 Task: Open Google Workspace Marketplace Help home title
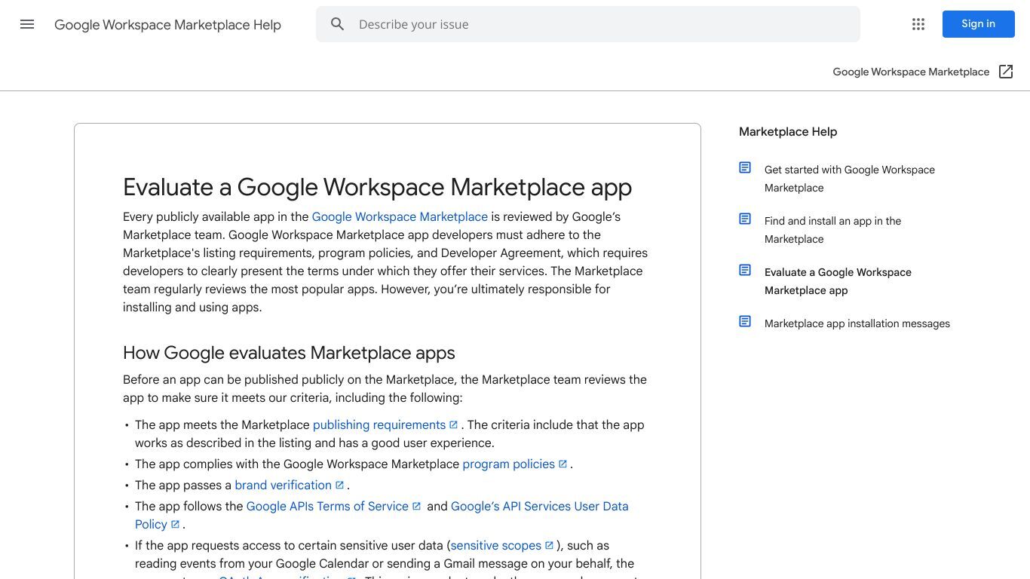point(167,25)
